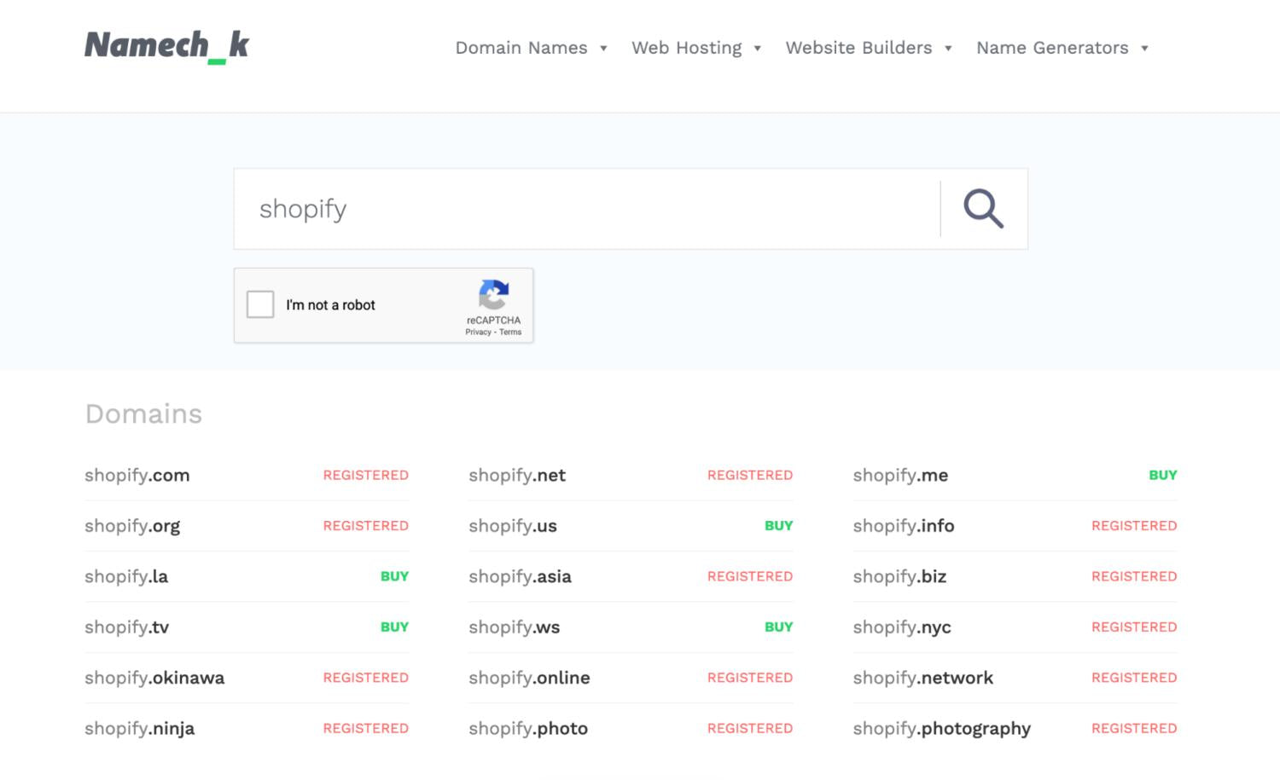Select the shopify.me domain name
Screen dimensions: 1280x780
900,476
